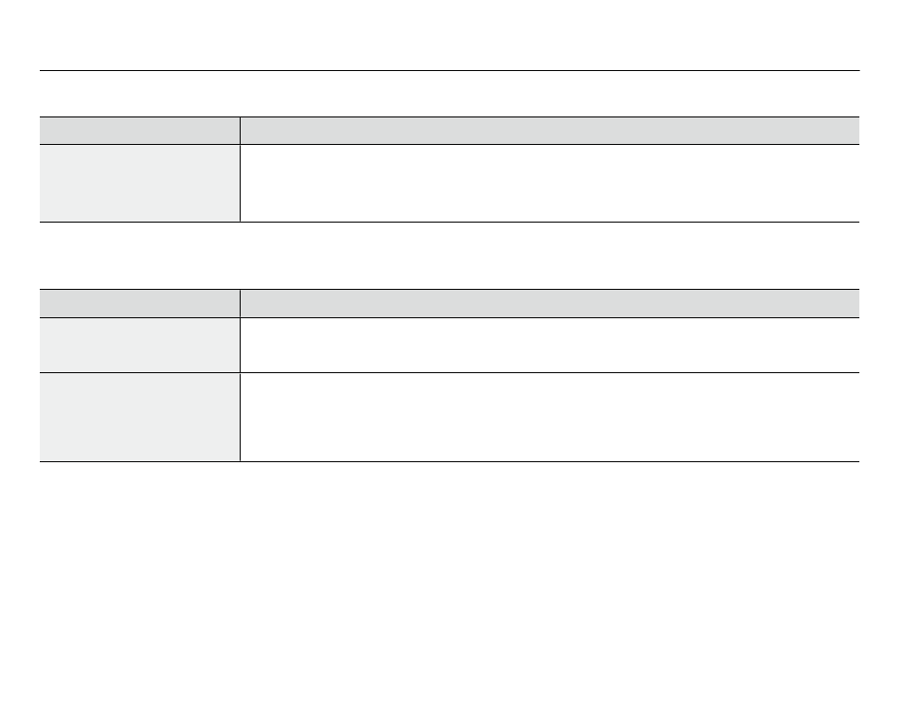Select second table's last row left gray cell

click(139, 417)
